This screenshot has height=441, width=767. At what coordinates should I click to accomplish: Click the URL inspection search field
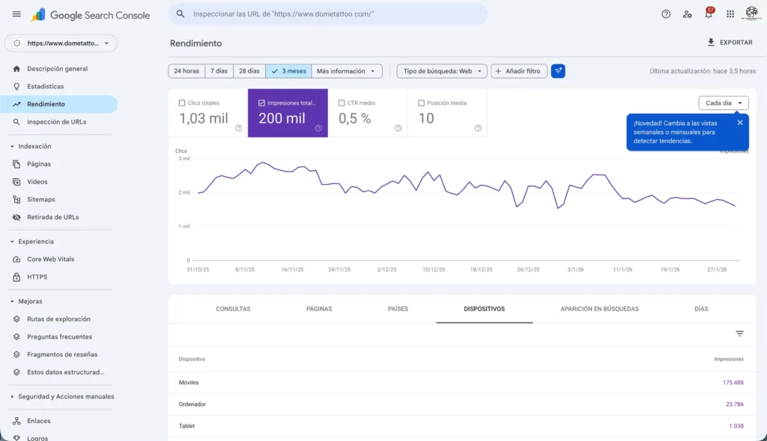pyautogui.click(x=330, y=14)
